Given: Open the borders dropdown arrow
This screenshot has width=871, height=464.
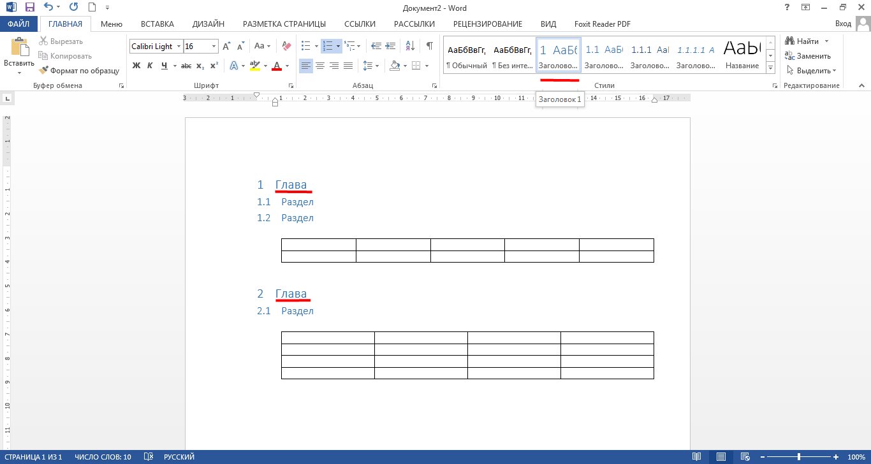Looking at the screenshot, I should pos(426,66).
